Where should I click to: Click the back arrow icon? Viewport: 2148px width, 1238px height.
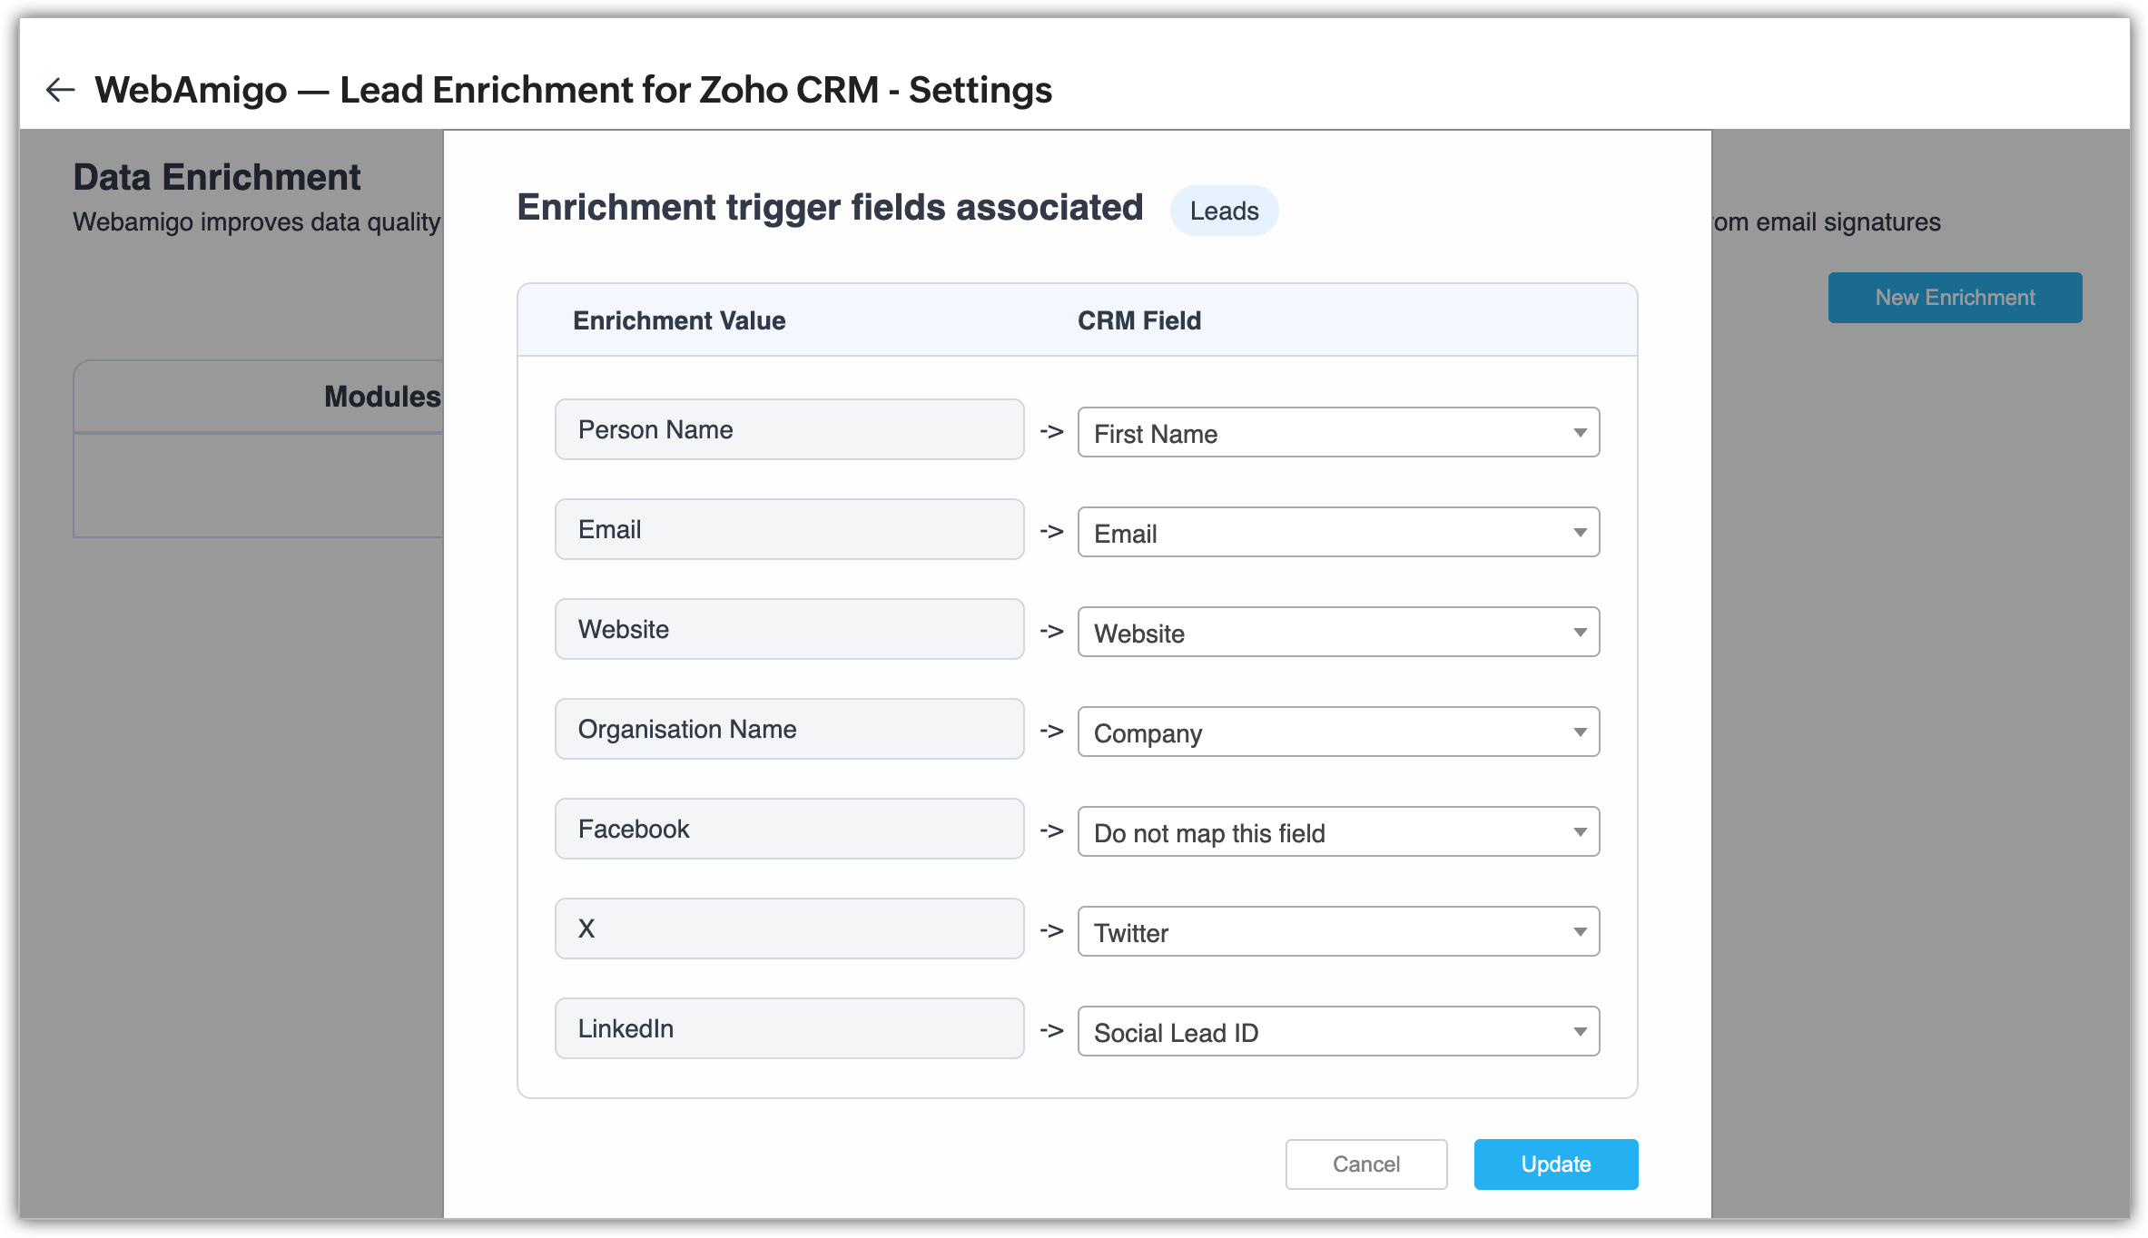coord(60,90)
